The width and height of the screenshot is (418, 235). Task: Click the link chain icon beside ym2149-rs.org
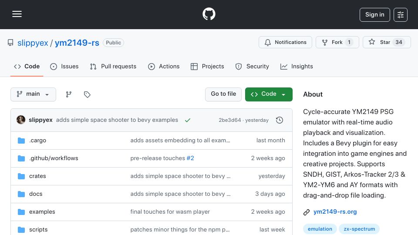pyautogui.click(x=307, y=212)
